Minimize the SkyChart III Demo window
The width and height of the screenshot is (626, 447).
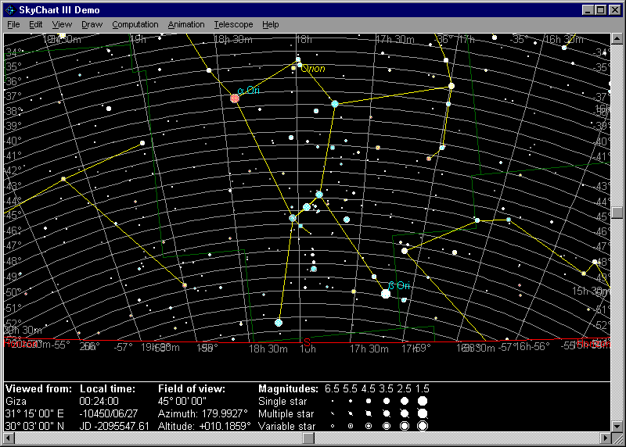pyautogui.click(x=588, y=10)
